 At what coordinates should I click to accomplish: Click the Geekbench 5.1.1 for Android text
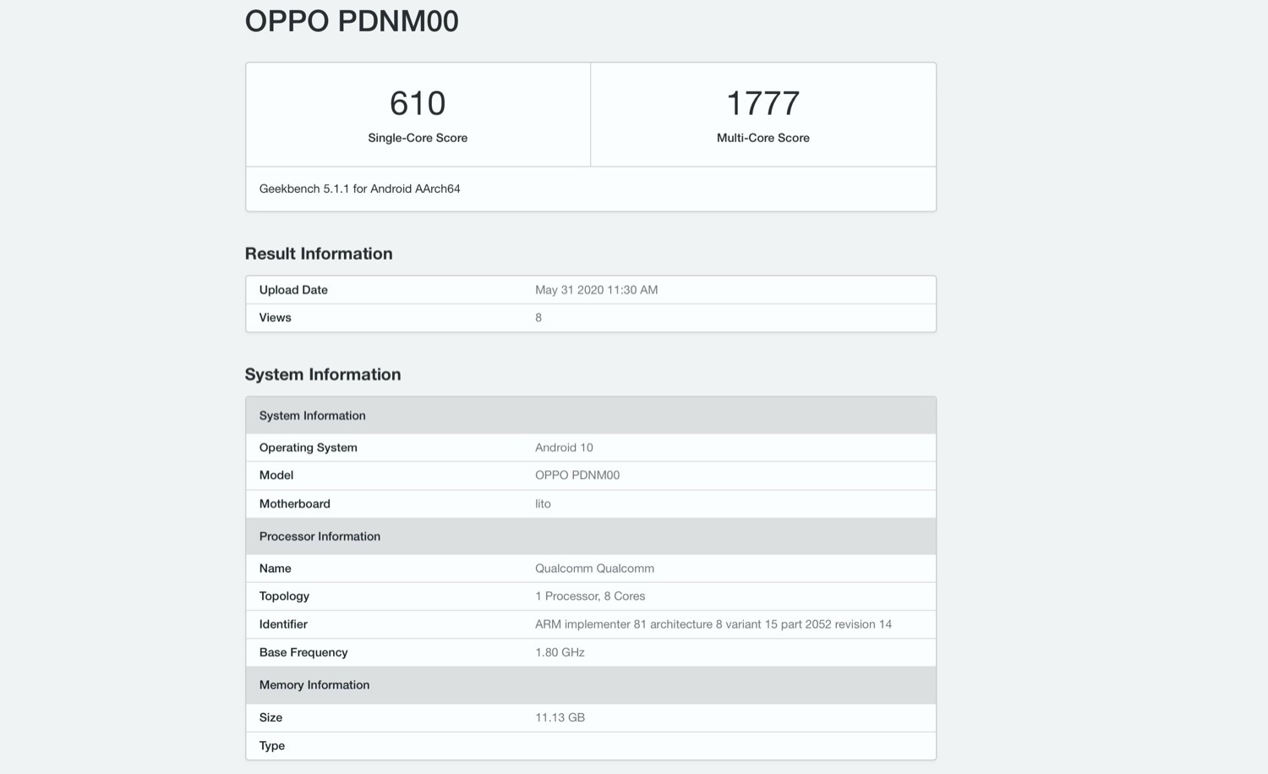click(359, 189)
